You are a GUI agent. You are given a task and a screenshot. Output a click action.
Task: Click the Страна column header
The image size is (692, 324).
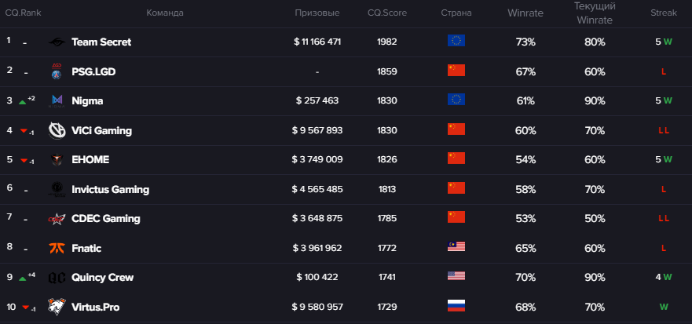(456, 13)
